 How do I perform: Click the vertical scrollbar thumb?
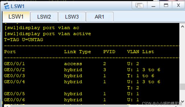182,87
